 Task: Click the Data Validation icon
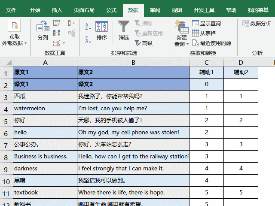click(x=57, y=43)
